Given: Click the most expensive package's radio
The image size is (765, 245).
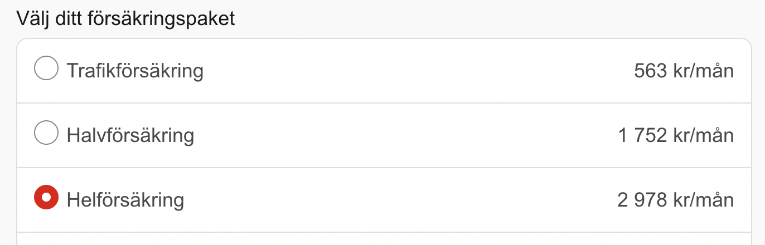Looking at the screenshot, I should [46, 198].
